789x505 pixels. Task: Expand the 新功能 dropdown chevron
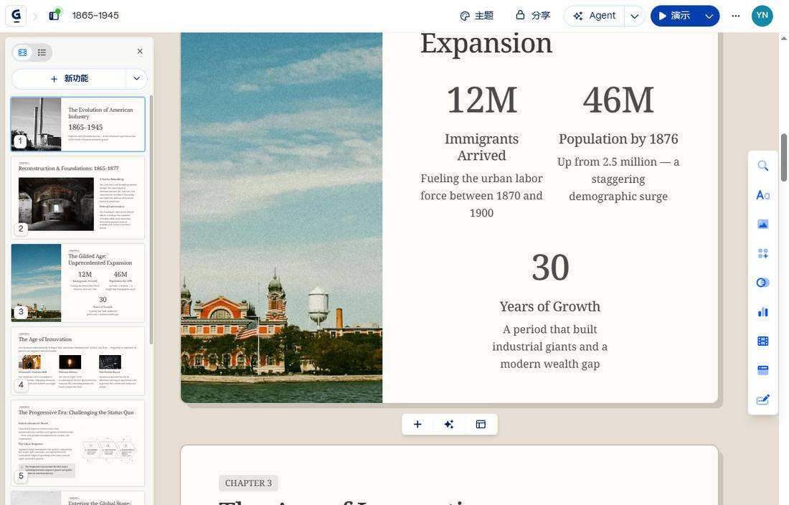136,78
